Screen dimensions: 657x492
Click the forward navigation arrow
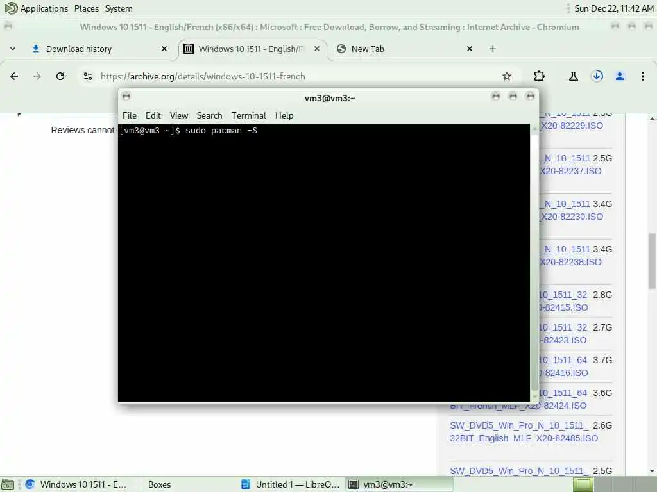click(x=37, y=76)
